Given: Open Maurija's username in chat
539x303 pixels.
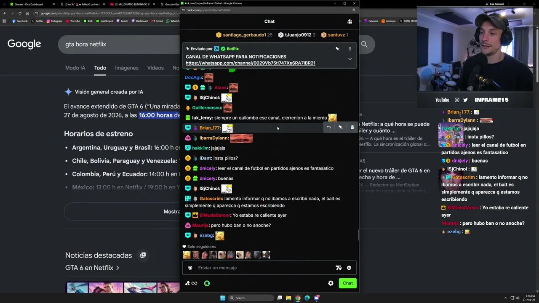Looking at the screenshot, I should point(200,226).
